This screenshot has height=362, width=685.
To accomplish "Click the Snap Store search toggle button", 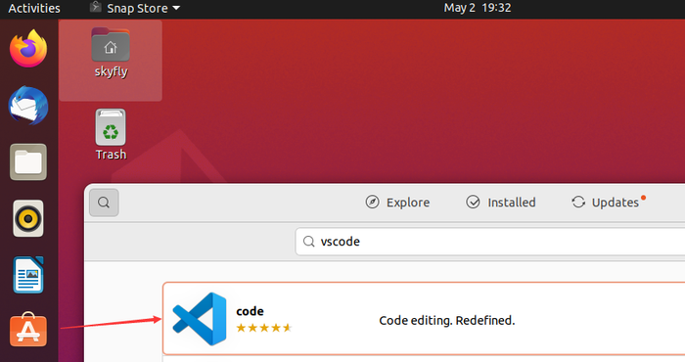I will [104, 203].
